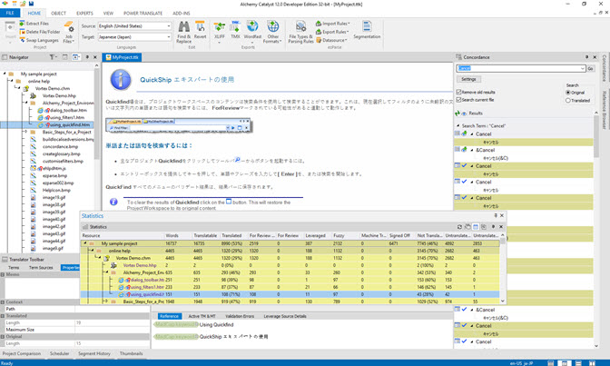Switch to the OBJECT ribbon tab
The image size is (610, 366).
[x=58, y=14]
